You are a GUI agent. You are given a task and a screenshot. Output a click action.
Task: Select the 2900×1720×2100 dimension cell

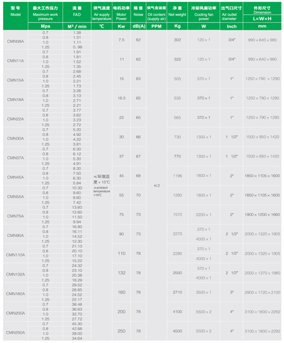tap(262, 292)
